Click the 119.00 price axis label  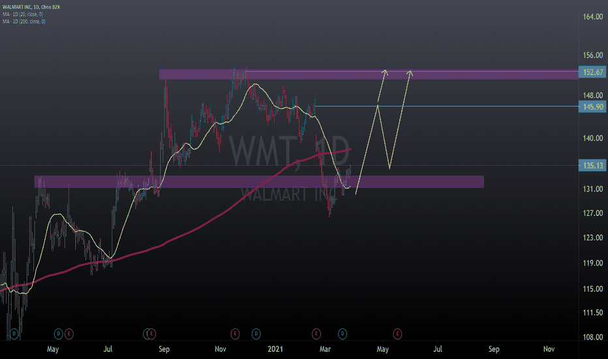[x=593, y=263]
